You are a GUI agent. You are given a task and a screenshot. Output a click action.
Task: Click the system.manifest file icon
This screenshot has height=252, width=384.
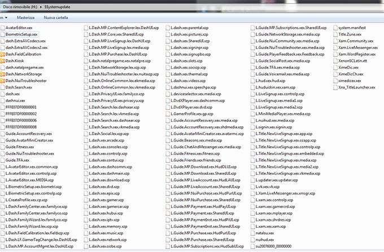coord(334,28)
